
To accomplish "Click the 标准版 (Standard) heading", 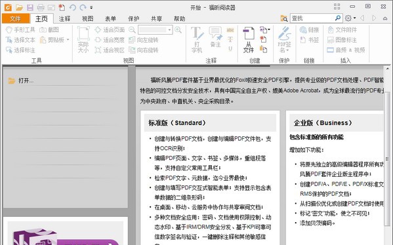I will click(x=177, y=122).
